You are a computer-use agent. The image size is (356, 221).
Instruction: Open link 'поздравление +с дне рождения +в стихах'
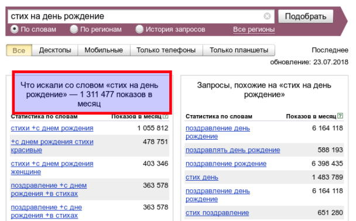[x=46, y=211]
